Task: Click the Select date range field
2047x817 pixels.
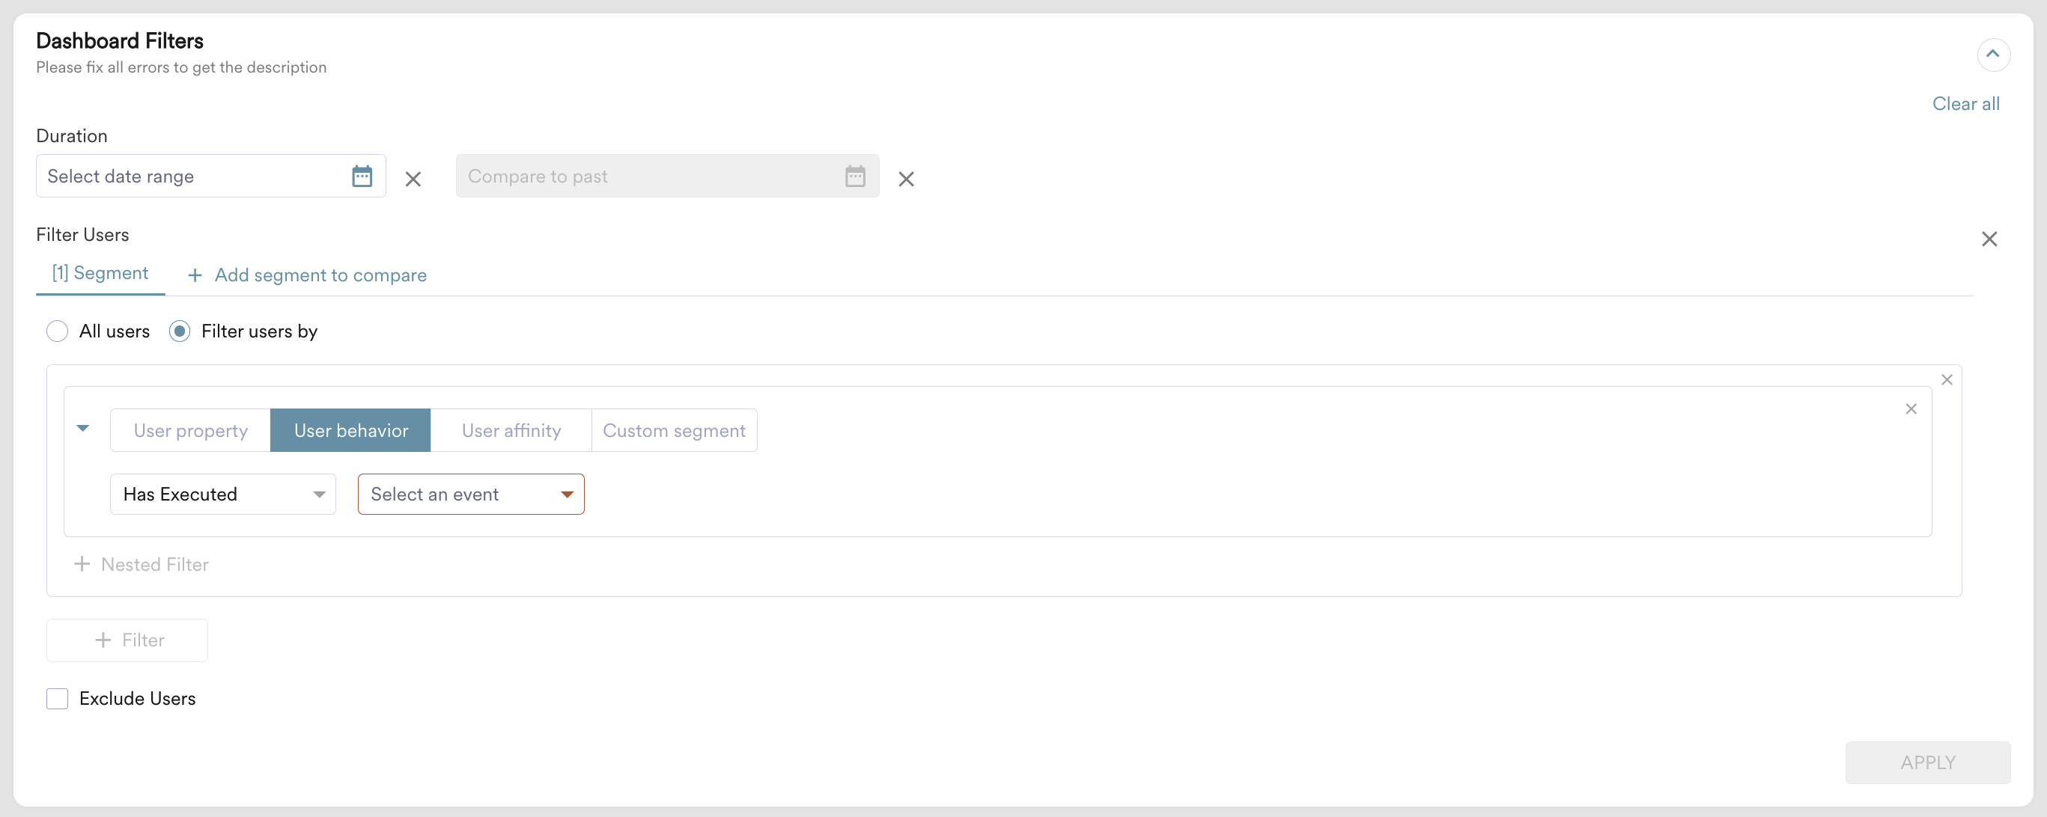Action: (x=191, y=177)
